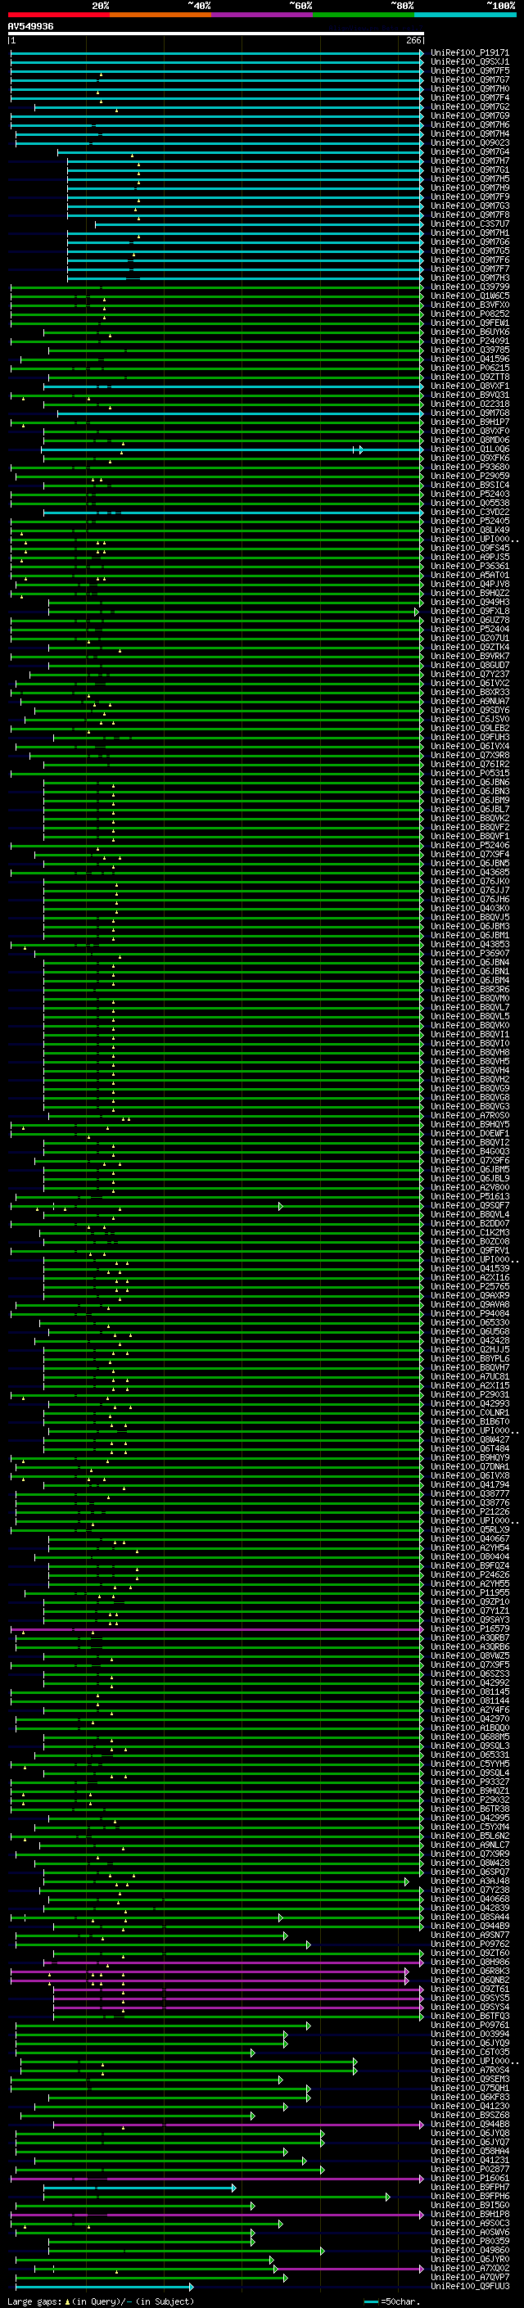Select label UniRef100_P94084
The image size is (524, 2308).
point(470,1314)
